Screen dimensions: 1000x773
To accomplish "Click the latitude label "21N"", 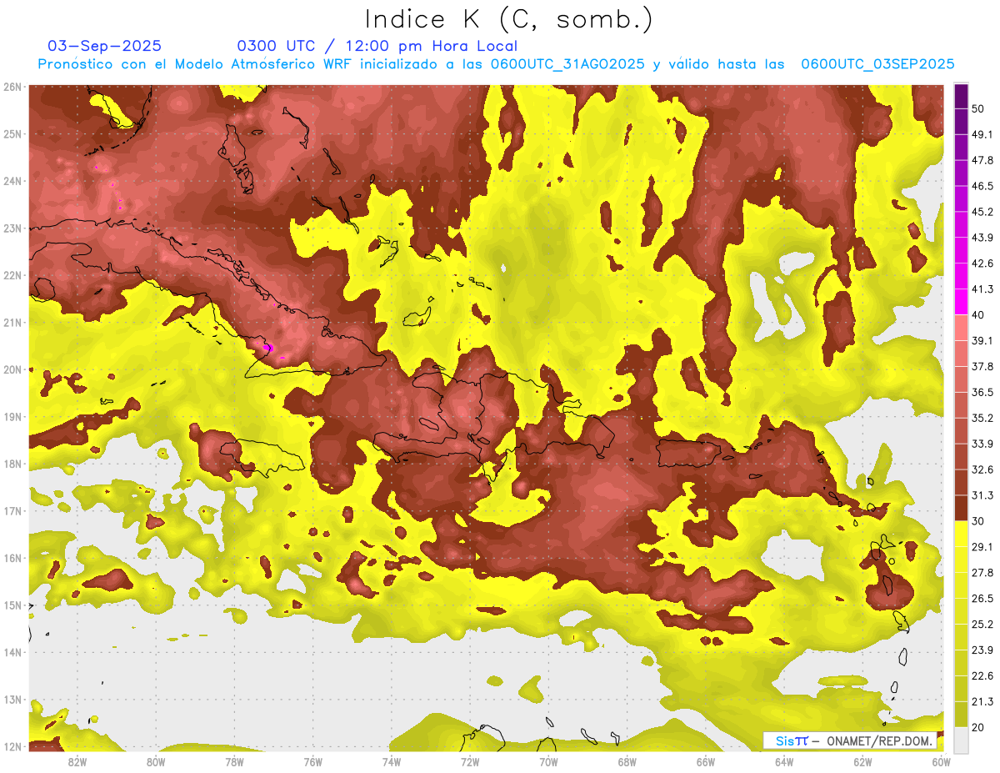I will (x=12, y=323).
